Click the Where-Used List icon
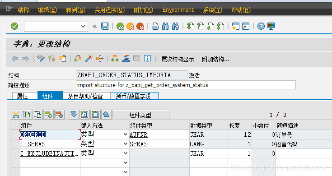Screen dimensions: 332x176 pyautogui.click(x=100, y=58)
